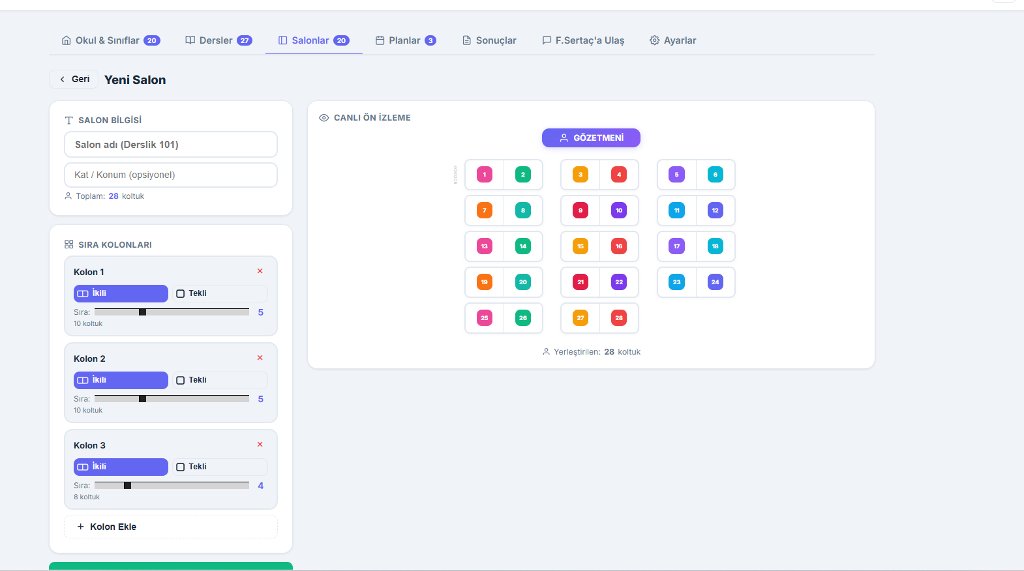Select seat 24 in the right column
The height and width of the screenshot is (571, 1024).
pyautogui.click(x=715, y=282)
